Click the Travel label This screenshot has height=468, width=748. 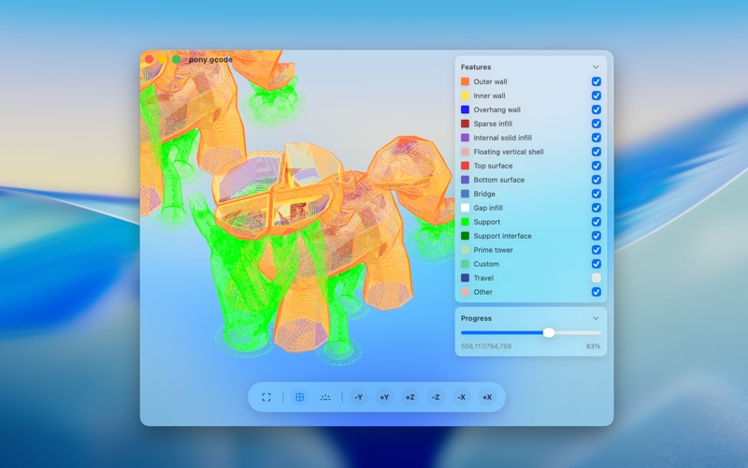483,277
